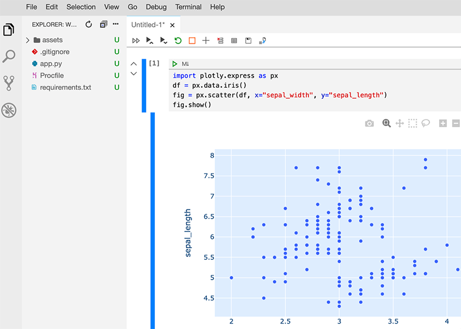This screenshot has height=329, width=461.
Task: Open the Debug view icon
Action: [x=9, y=110]
